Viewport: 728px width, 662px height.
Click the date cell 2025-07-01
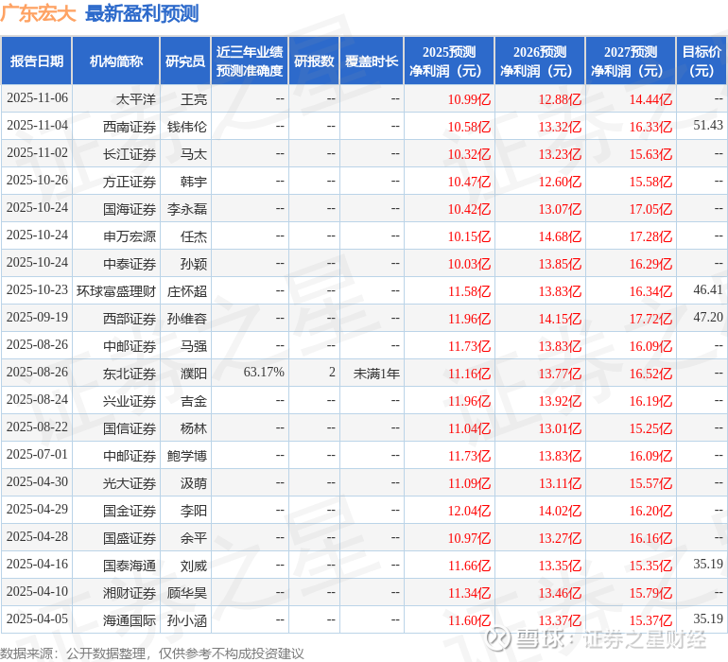tap(37, 454)
